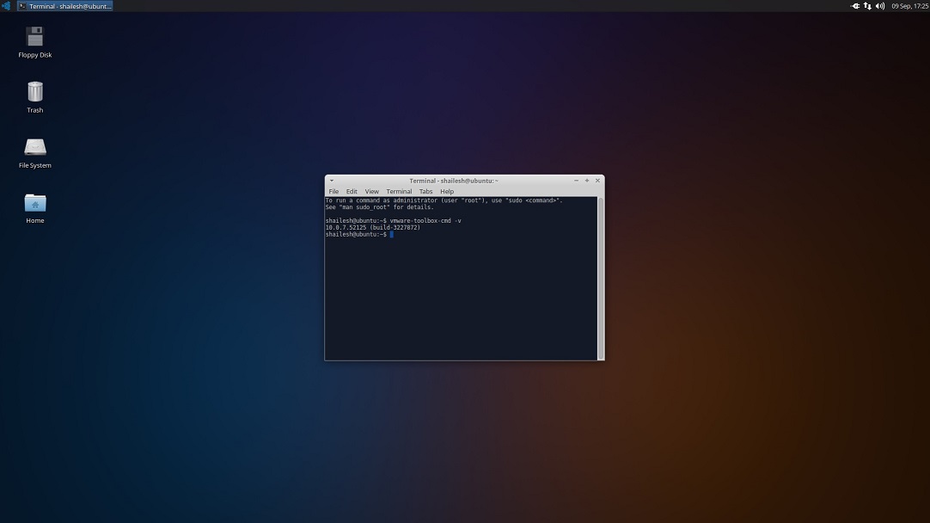The width and height of the screenshot is (930, 523).
Task: Select the Terminal taskbar window button
Action: point(65,6)
